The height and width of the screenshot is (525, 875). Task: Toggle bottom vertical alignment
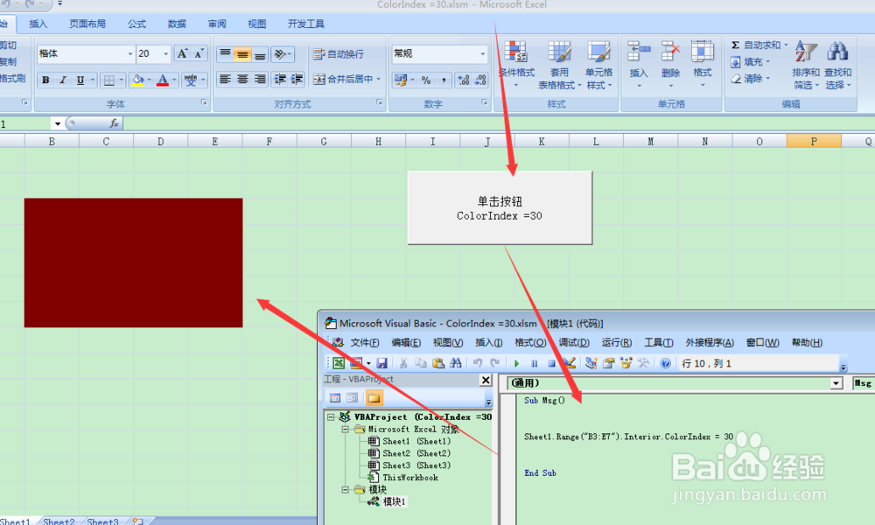[260, 54]
